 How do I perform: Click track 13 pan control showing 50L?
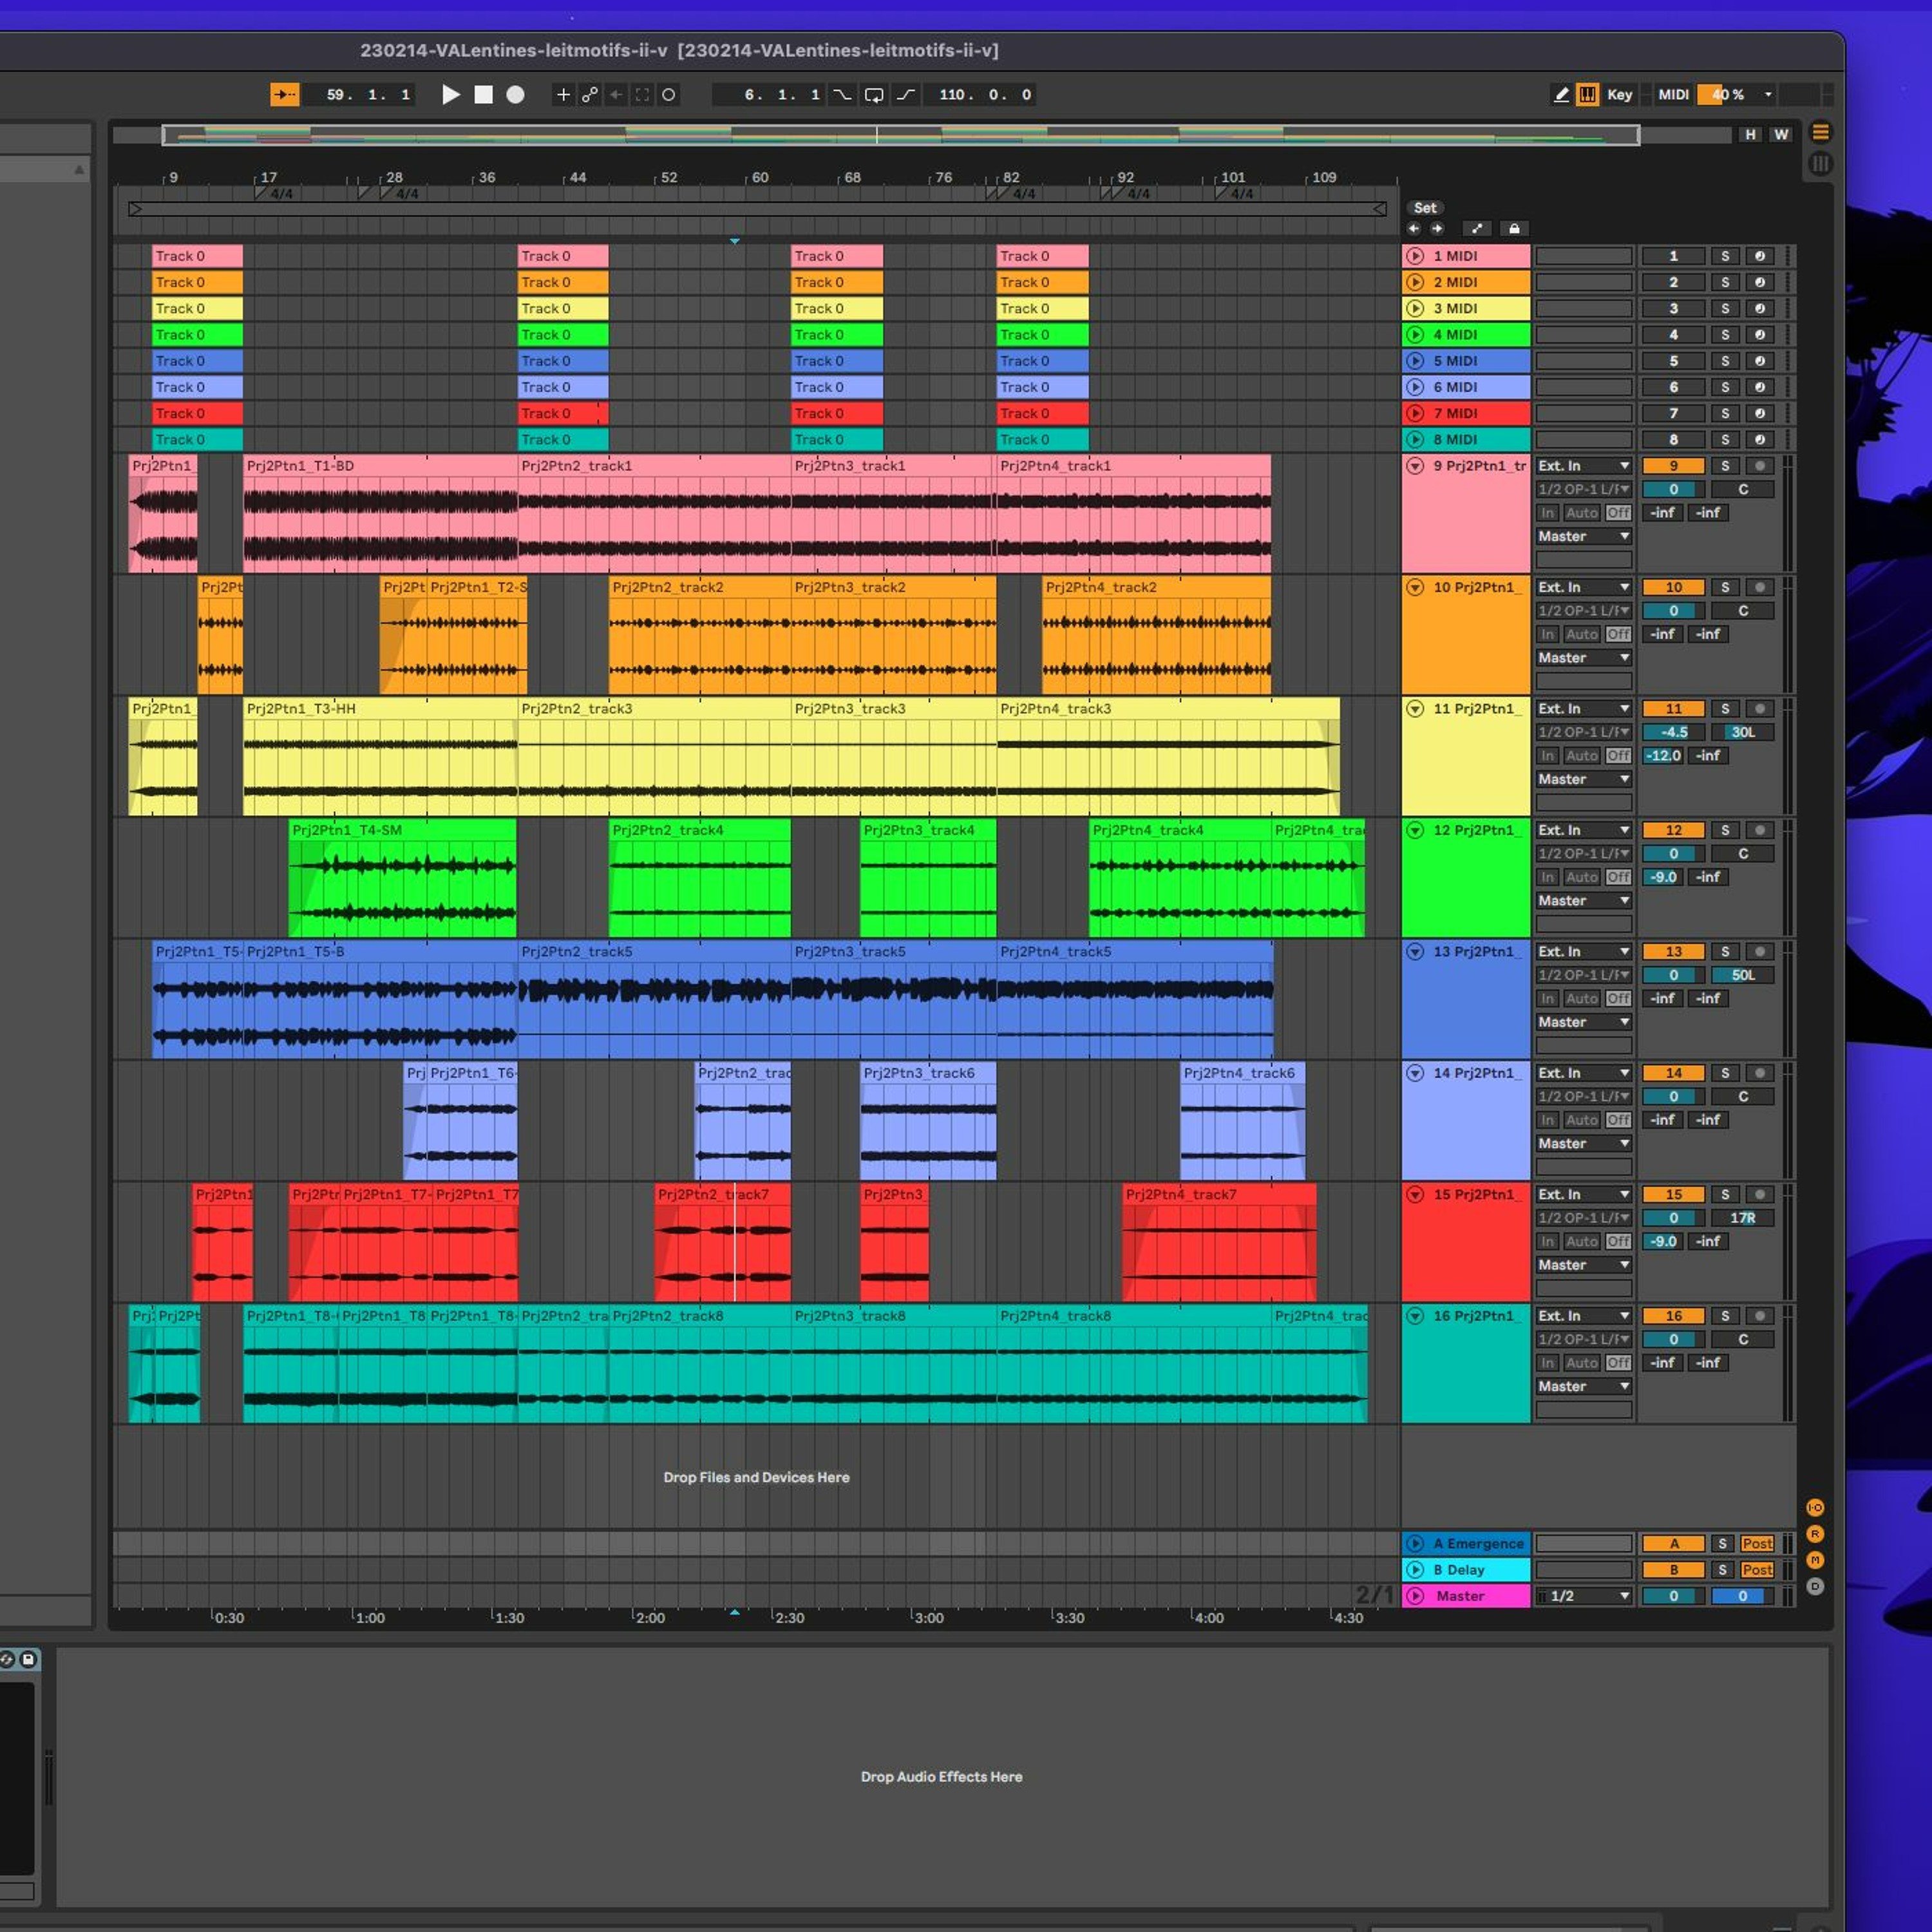point(1743,975)
